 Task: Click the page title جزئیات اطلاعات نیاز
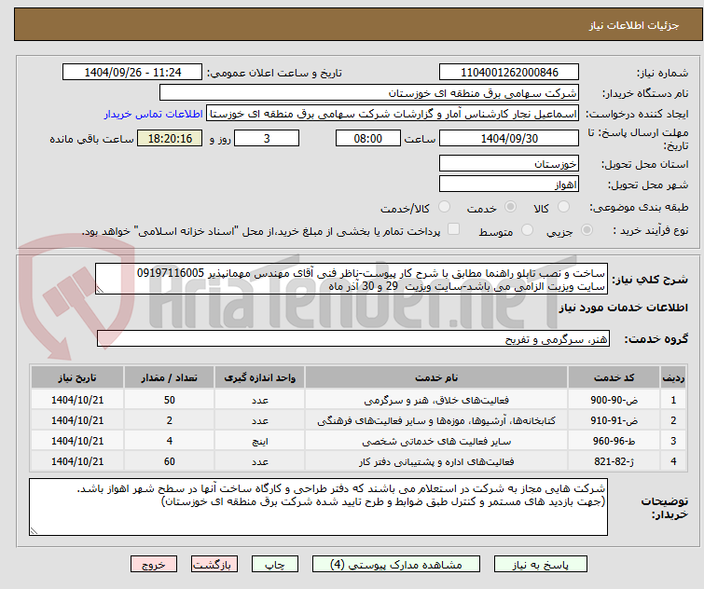pyautogui.click(x=633, y=25)
